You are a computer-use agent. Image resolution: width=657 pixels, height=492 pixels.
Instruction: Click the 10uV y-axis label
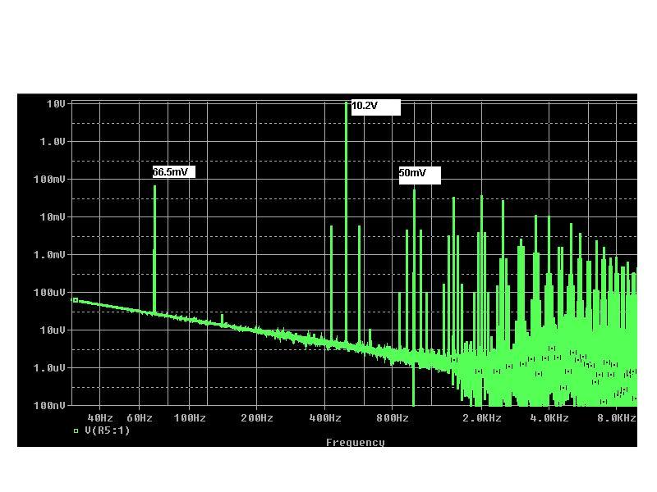tap(53, 330)
